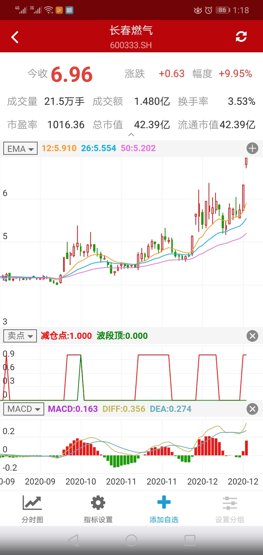Tap the 减仓点 indicator label
Screen dimensions: 263x555
tap(66, 336)
